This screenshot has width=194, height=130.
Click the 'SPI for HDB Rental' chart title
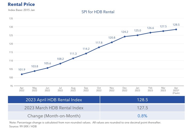pyautogui.click(x=98, y=12)
